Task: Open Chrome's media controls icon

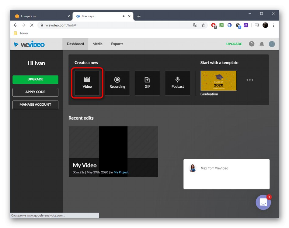Action: point(257,25)
